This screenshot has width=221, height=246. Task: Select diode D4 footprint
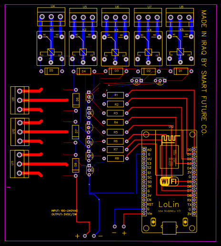coord(84,72)
